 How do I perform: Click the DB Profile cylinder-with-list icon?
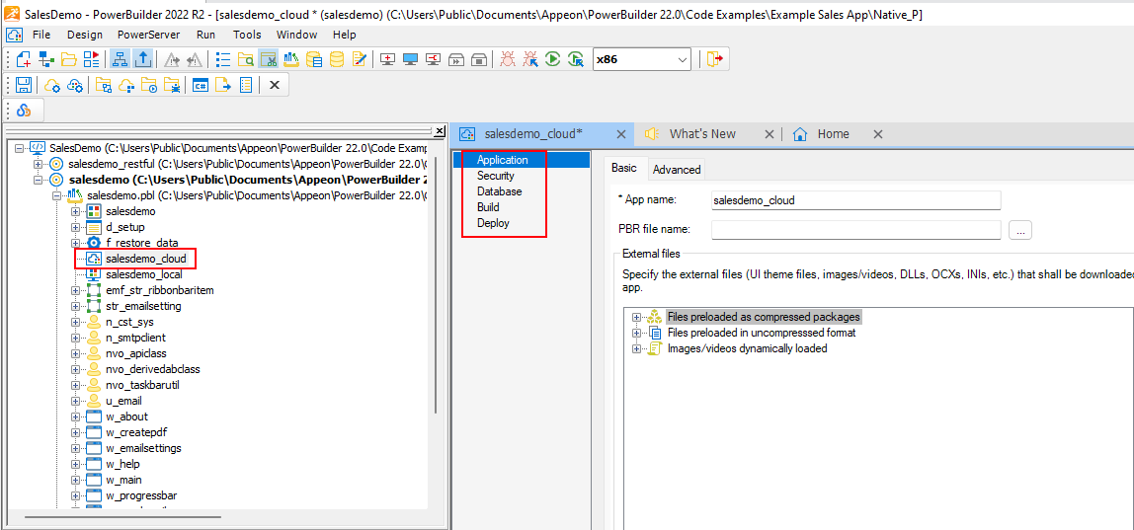(x=314, y=59)
